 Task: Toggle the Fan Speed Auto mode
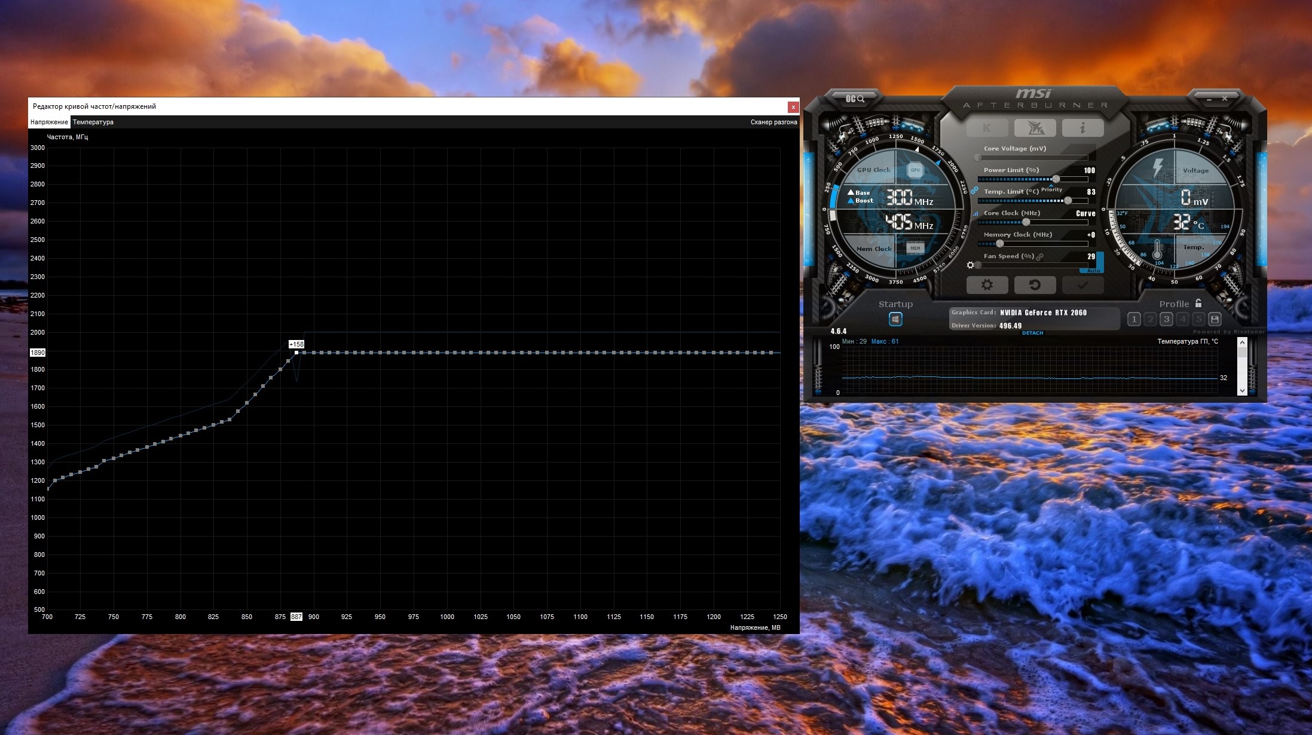pos(1093,271)
